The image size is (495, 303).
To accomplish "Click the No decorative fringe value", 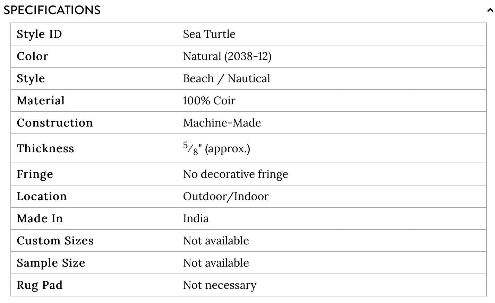I will coord(236,174).
